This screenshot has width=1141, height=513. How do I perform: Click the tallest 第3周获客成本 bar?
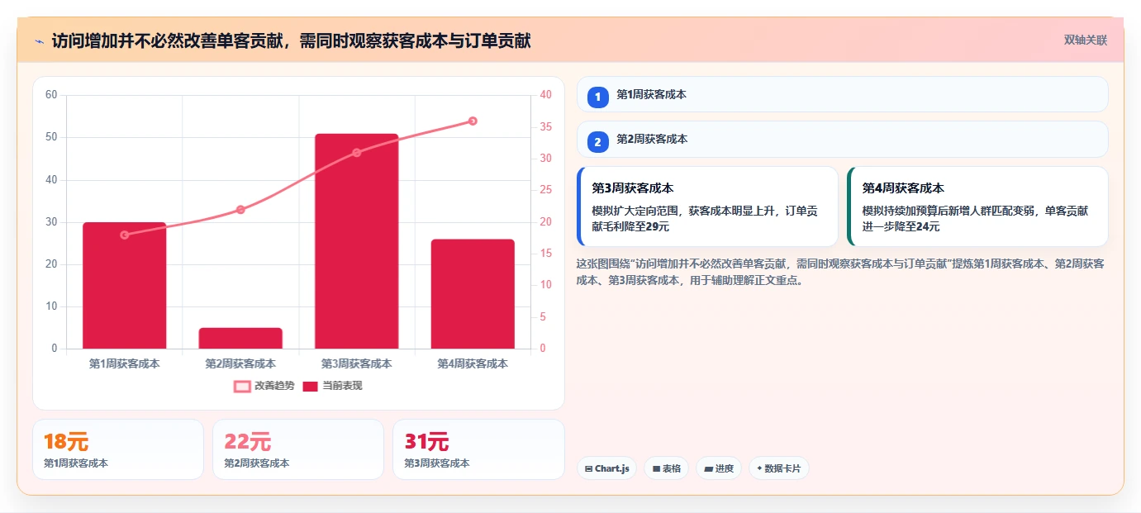[356, 241]
